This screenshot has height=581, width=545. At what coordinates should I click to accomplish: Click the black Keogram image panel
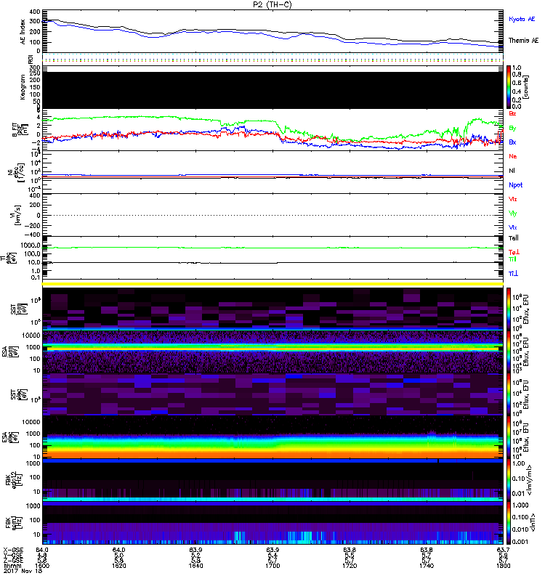click(x=272, y=90)
